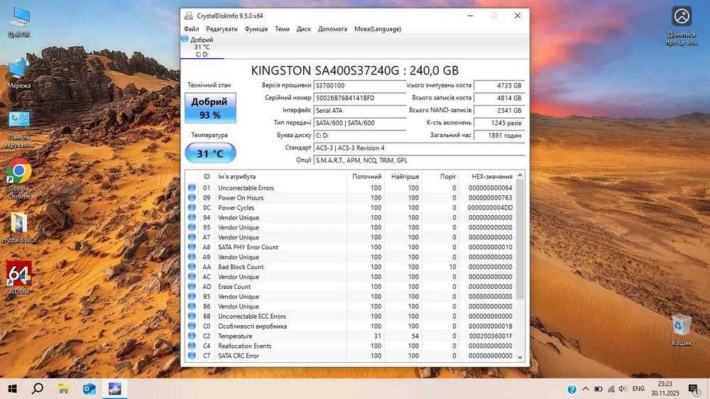
Task: Select HEX value 0000000004DD
Action: (x=490, y=208)
